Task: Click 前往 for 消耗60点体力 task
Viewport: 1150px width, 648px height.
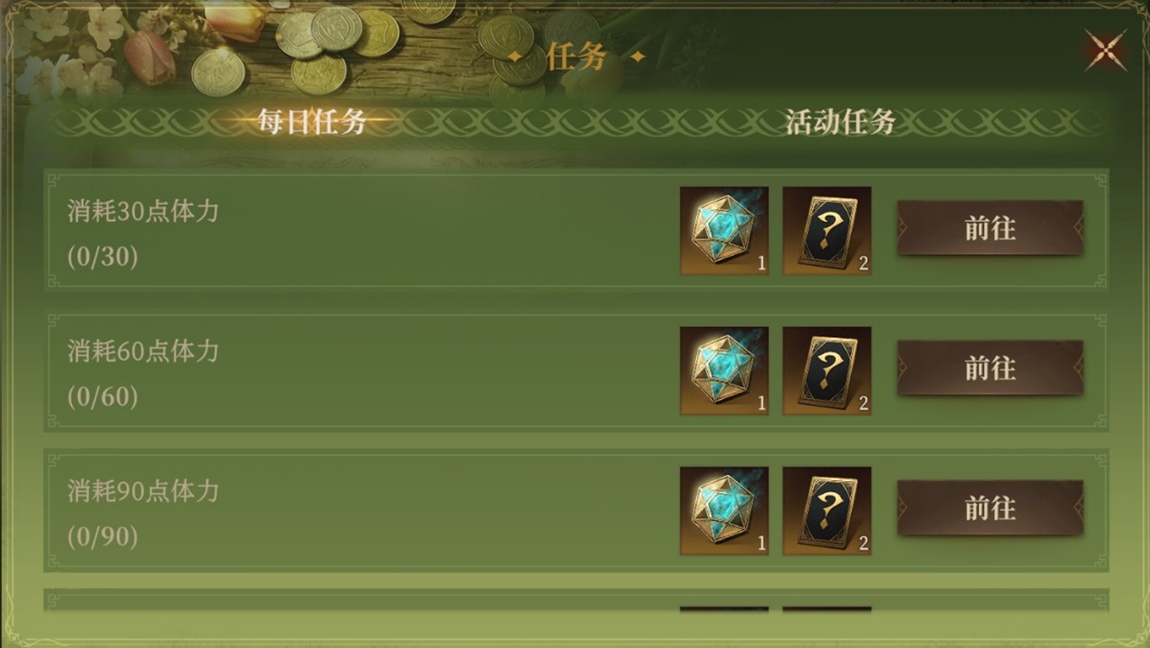Action: click(x=990, y=368)
